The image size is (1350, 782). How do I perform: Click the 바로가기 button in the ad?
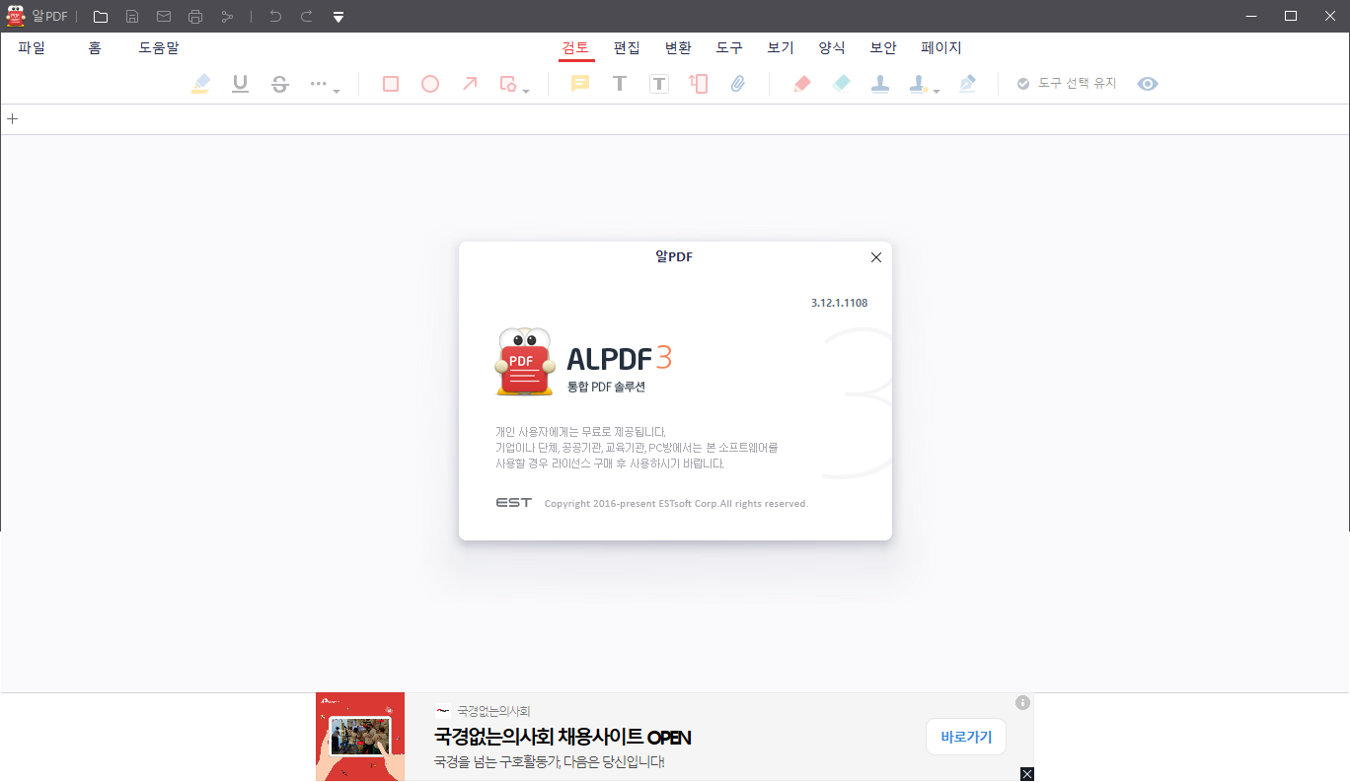click(965, 737)
